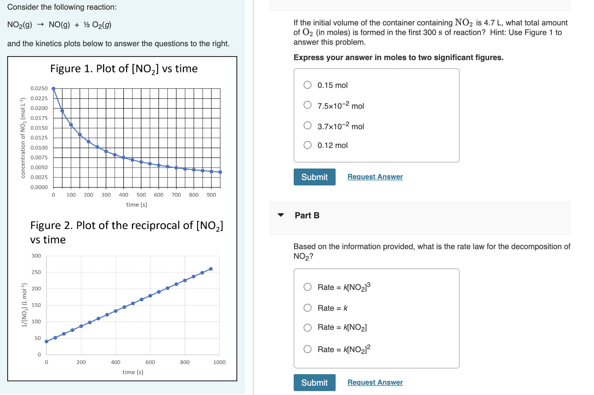Select the Rate = k[NO2] option
The height and width of the screenshot is (395, 594).
308,327
